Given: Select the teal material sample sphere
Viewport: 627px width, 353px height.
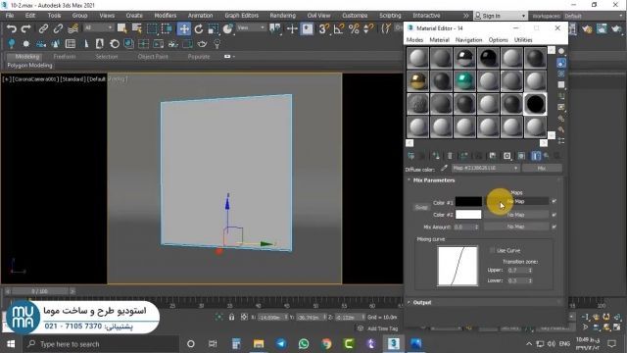Looking at the screenshot, I should (x=464, y=80).
